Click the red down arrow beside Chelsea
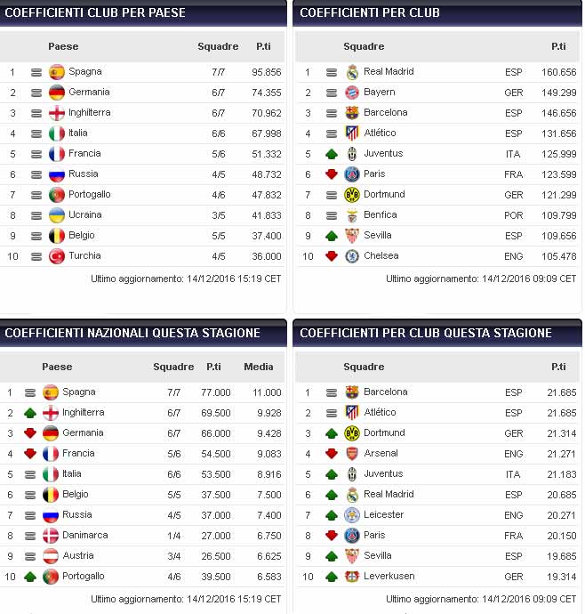The width and height of the screenshot is (585, 614). [332, 256]
